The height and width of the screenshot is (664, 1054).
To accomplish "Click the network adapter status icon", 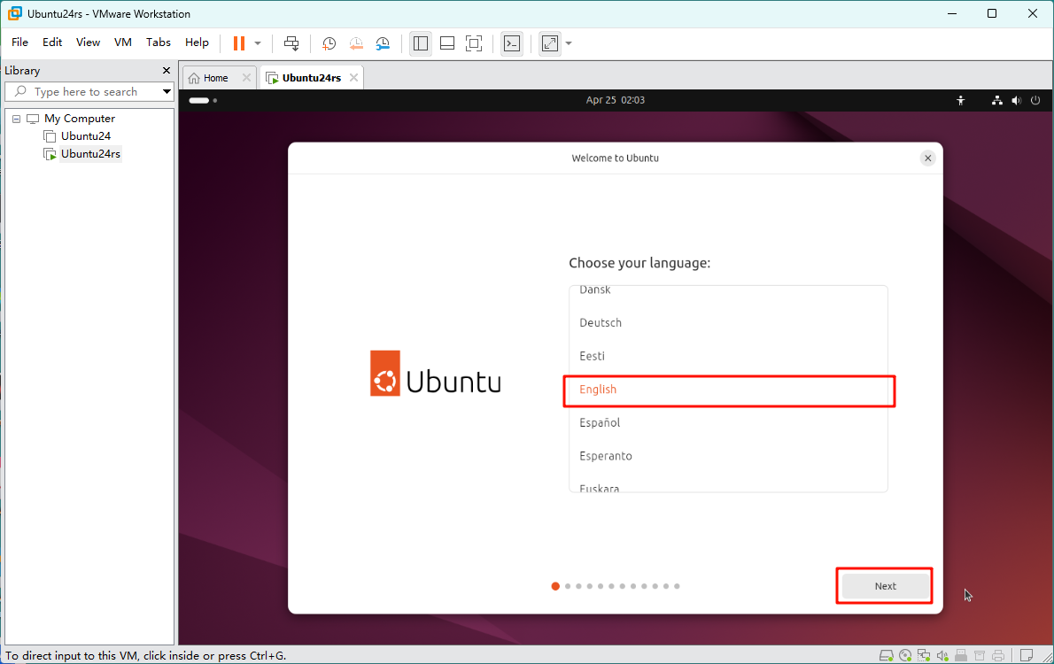I will click(x=925, y=655).
